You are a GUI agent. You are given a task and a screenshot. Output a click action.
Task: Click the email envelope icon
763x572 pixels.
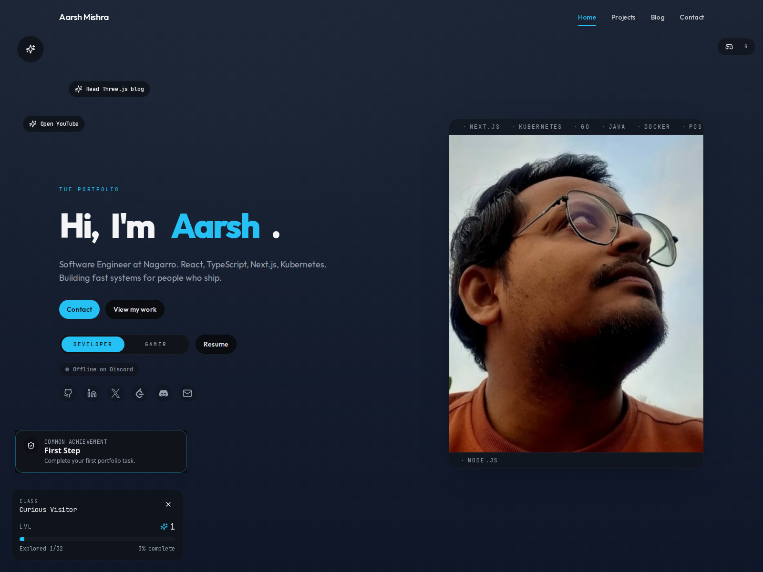(187, 393)
